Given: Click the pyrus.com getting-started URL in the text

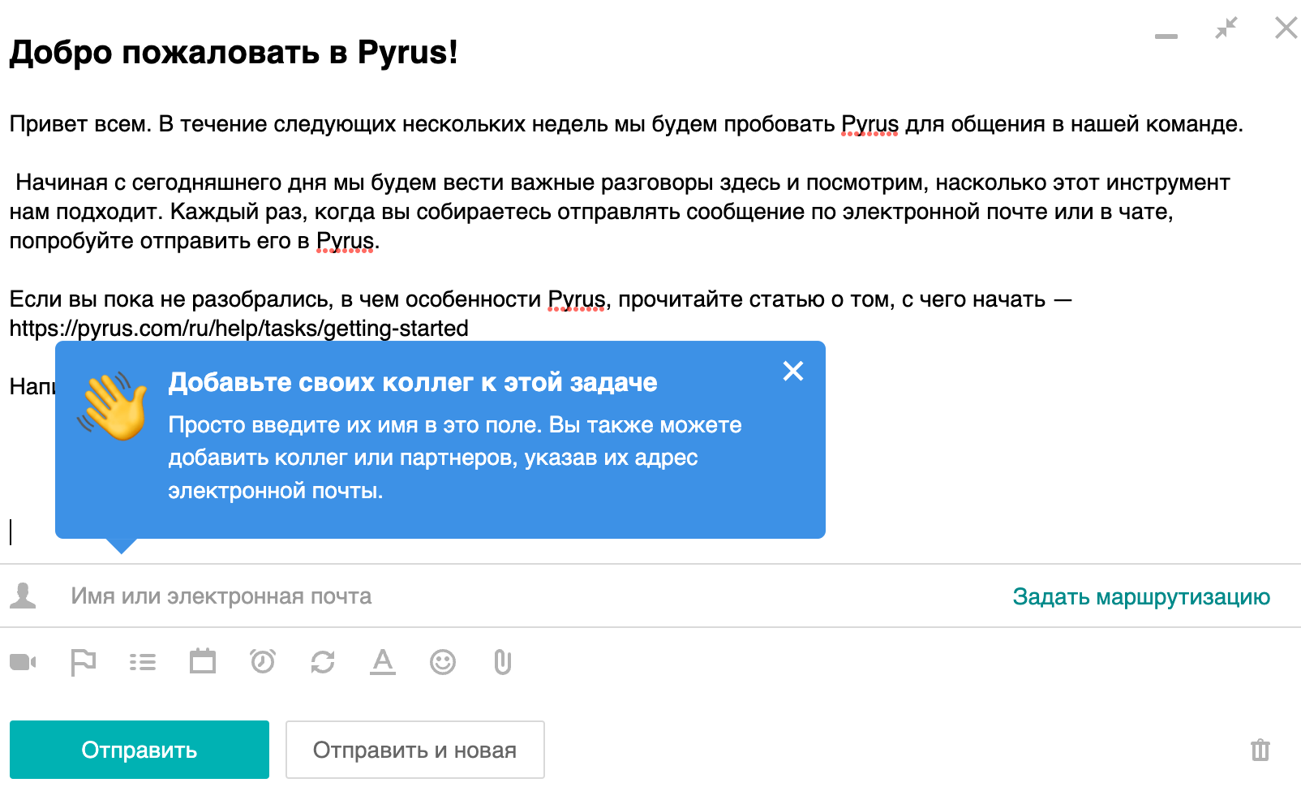Looking at the screenshot, I should (x=239, y=329).
